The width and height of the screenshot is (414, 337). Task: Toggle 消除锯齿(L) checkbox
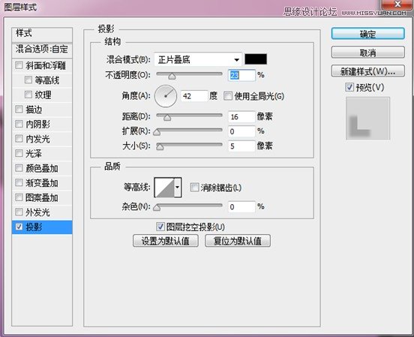194,188
